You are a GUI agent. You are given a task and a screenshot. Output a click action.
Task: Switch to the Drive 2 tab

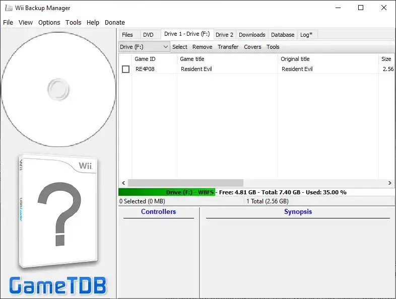[x=225, y=35]
